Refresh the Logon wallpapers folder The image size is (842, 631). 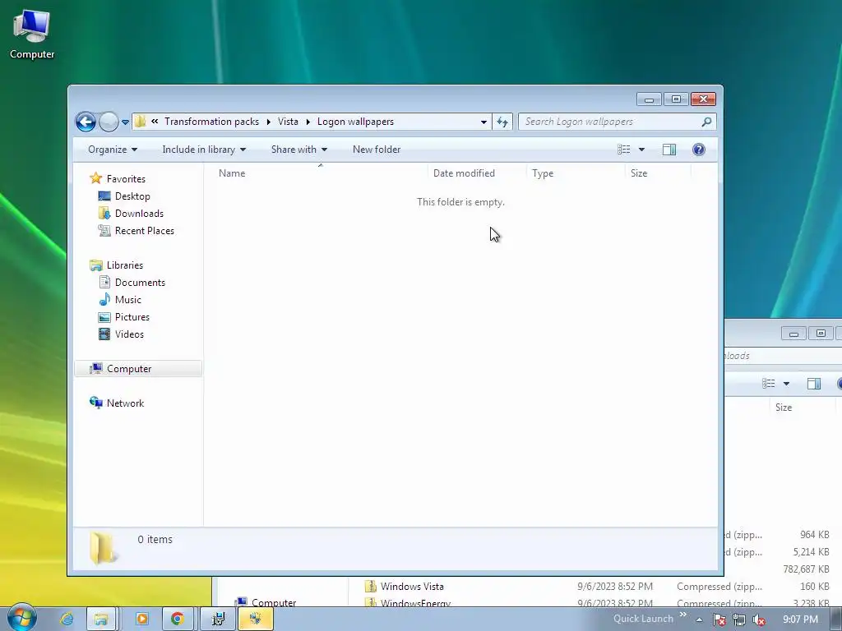click(x=502, y=122)
